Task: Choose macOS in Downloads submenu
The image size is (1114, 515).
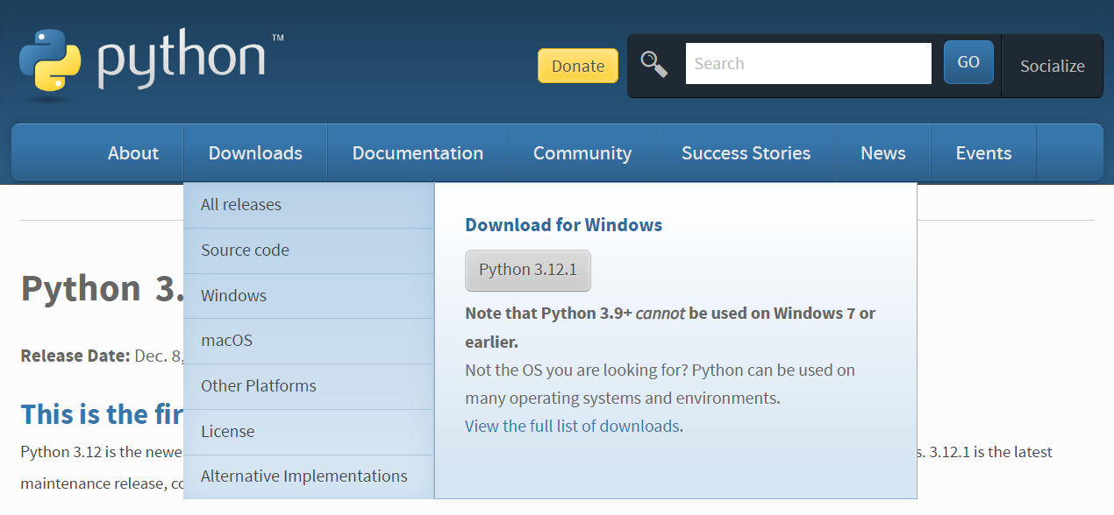Action: (x=309, y=341)
